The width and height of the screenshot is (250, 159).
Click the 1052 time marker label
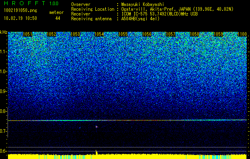pos(52,34)
